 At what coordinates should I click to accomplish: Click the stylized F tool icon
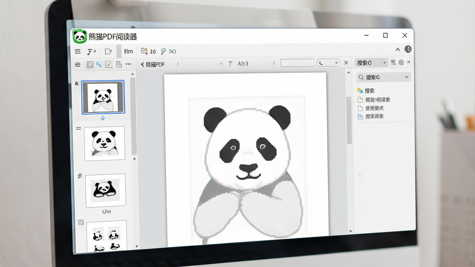(x=91, y=51)
